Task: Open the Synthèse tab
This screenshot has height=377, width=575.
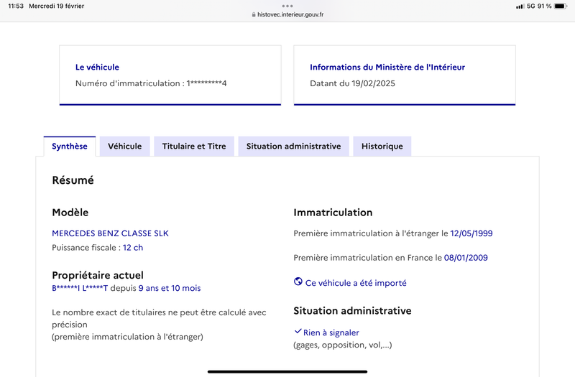Action: tap(69, 146)
